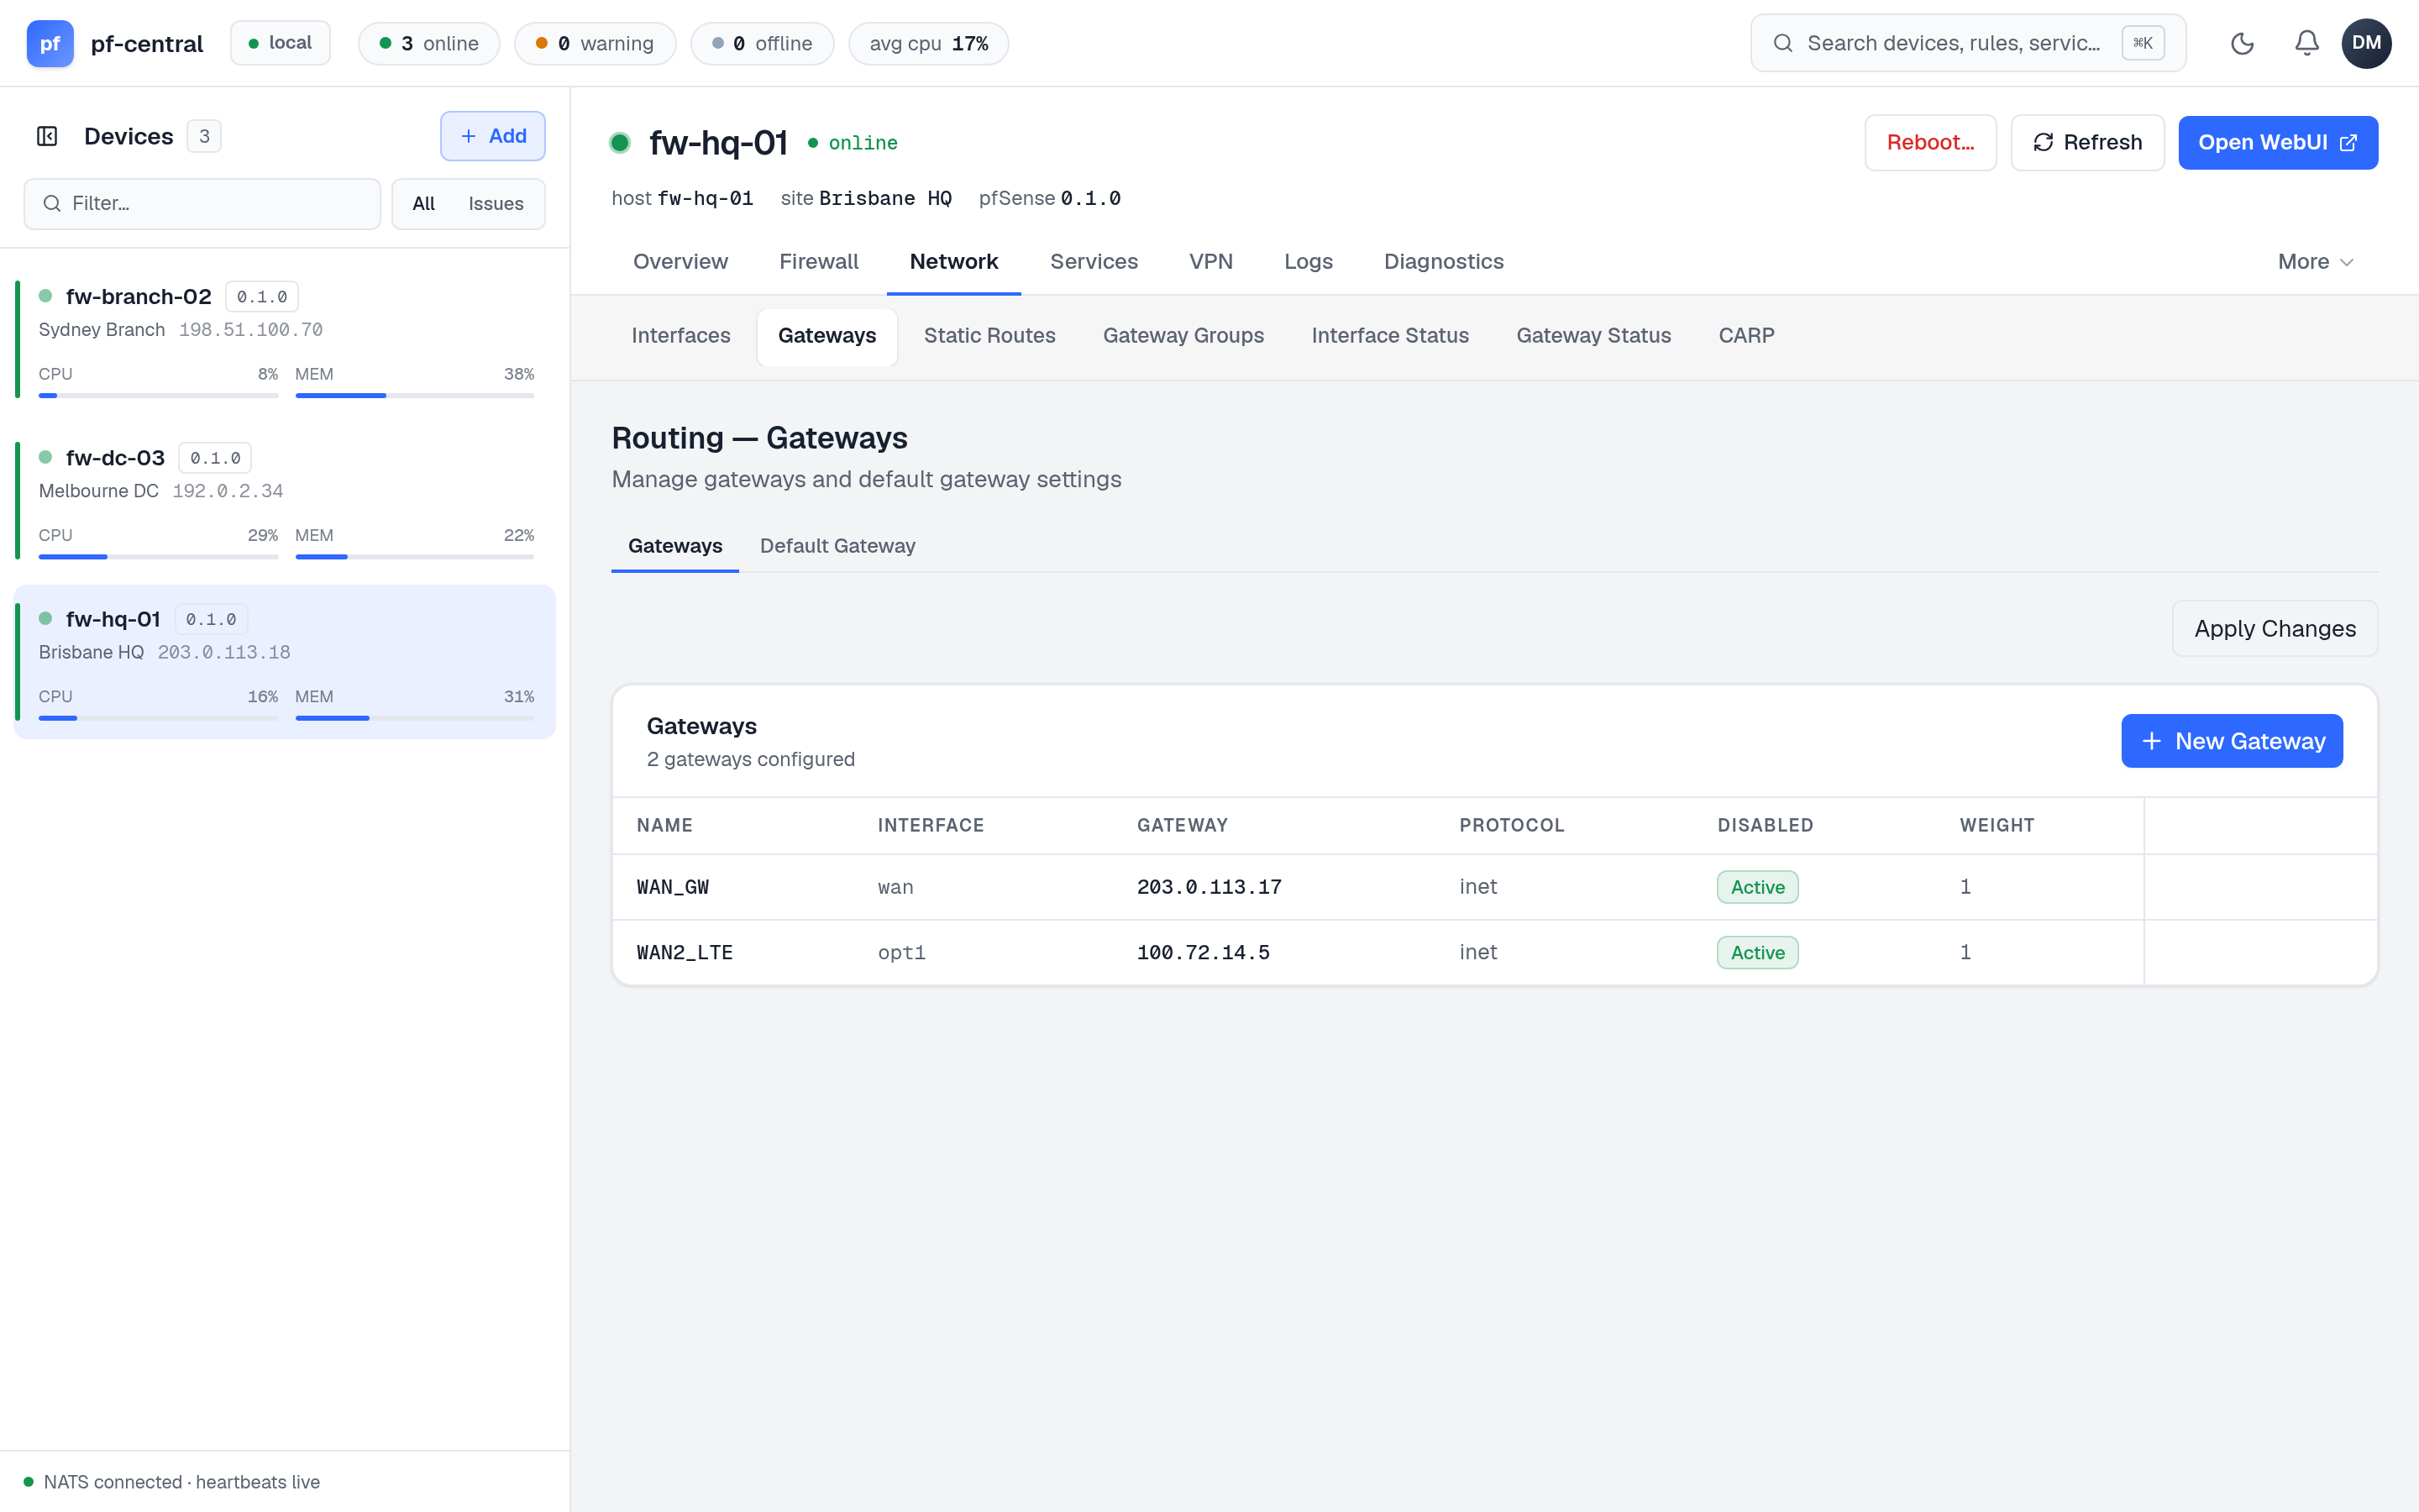This screenshot has height=1512, width=2419.
Task: Click the WAN_GW gateway name
Action: [673, 887]
